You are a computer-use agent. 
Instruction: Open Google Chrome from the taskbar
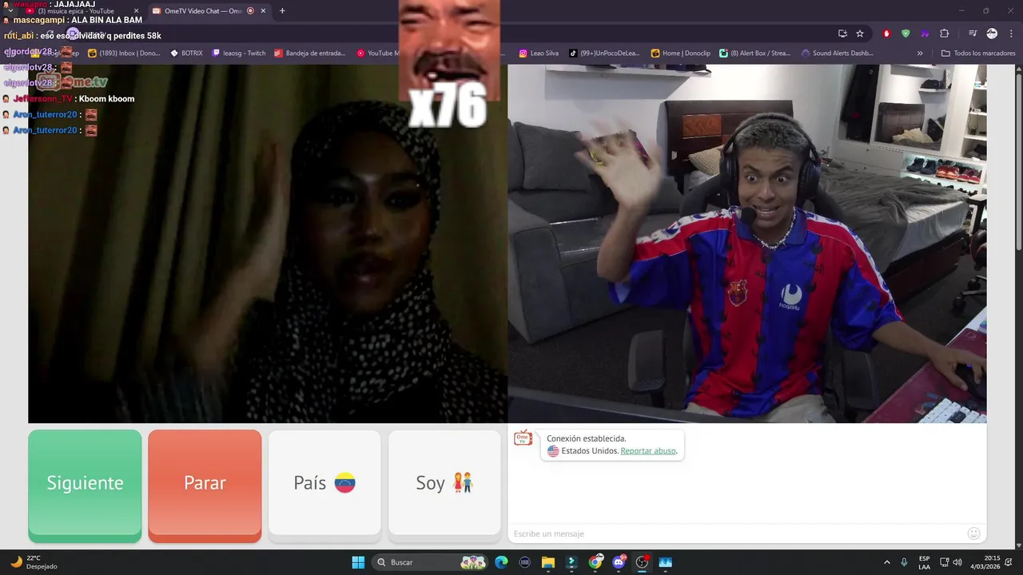(595, 562)
